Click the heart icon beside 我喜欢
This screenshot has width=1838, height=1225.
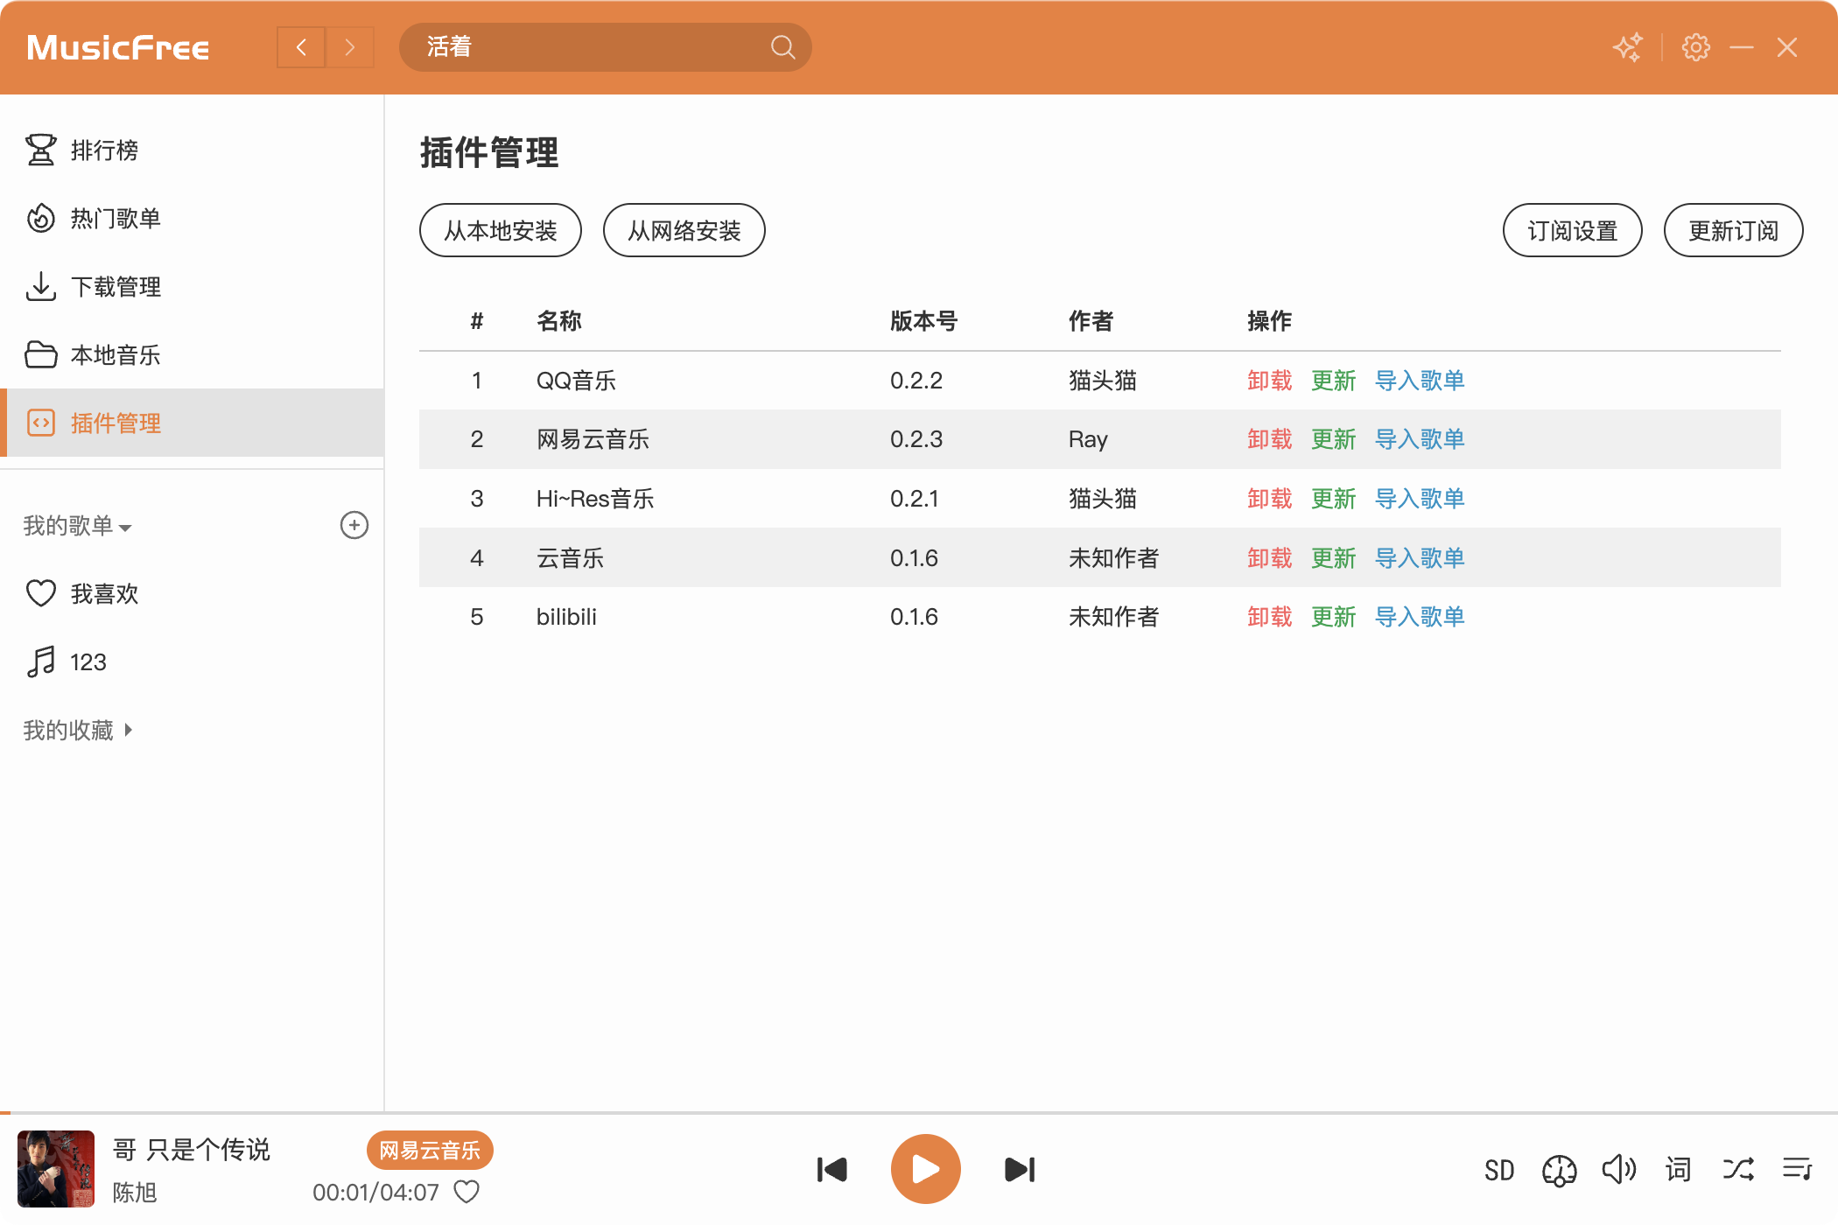point(41,593)
